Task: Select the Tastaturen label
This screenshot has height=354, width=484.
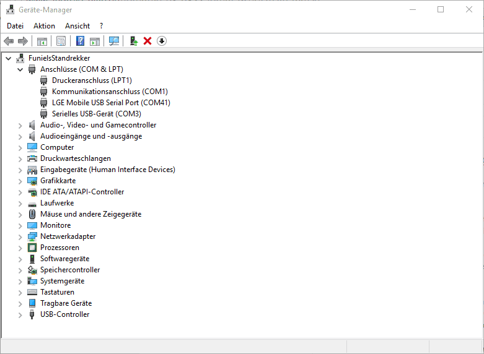Action: pyautogui.click(x=57, y=291)
